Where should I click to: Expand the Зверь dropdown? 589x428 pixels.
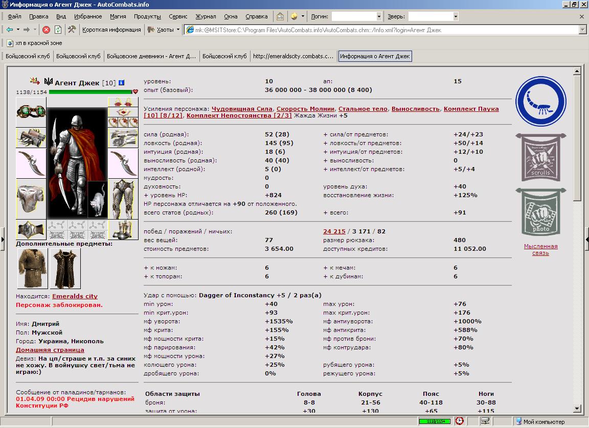(455, 16)
